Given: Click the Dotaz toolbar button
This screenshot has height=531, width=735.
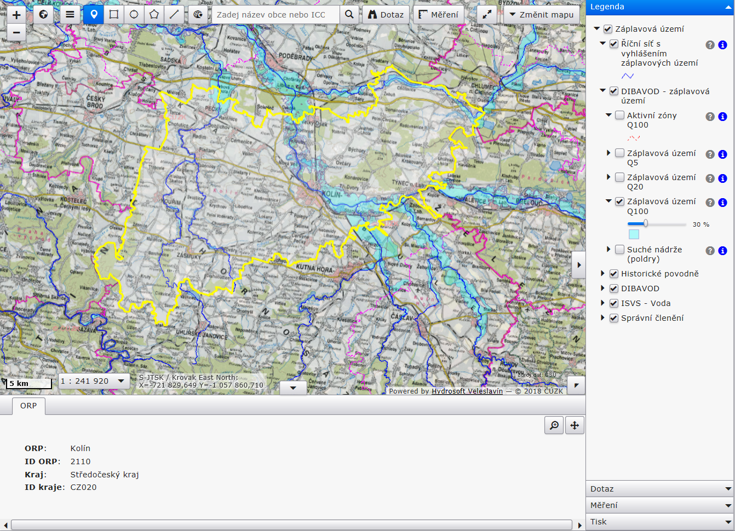Looking at the screenshot, I should (x=386, y=15).
